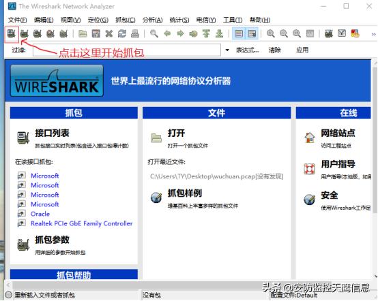Jump to the last packet
Image resolution: width=378 pixels, height=301 pixels.
pyautogui.click(x=219, y=33)
